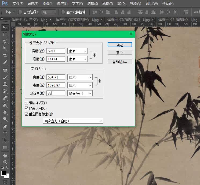Click the 分辨率(R) resolution field
The height and width of the screenshot is (185, 200).
[56, 93]
